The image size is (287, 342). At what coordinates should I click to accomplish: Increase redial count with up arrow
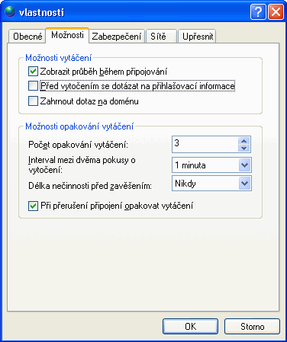[x=244, y=141]
